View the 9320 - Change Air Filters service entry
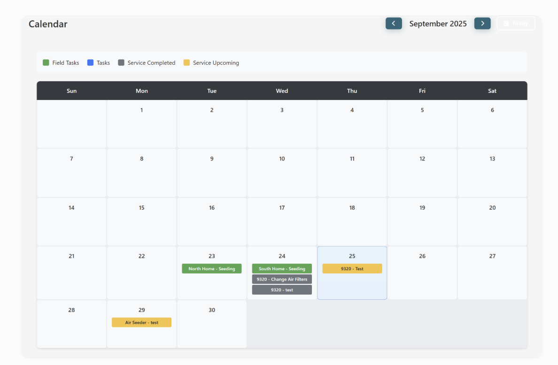The image size is (558, 365). pyautogui.click(x=282, y=279)
